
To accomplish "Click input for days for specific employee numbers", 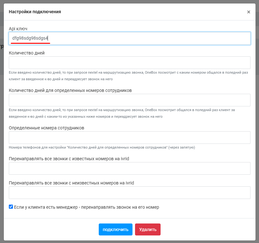I will click(x=130, y=100).
